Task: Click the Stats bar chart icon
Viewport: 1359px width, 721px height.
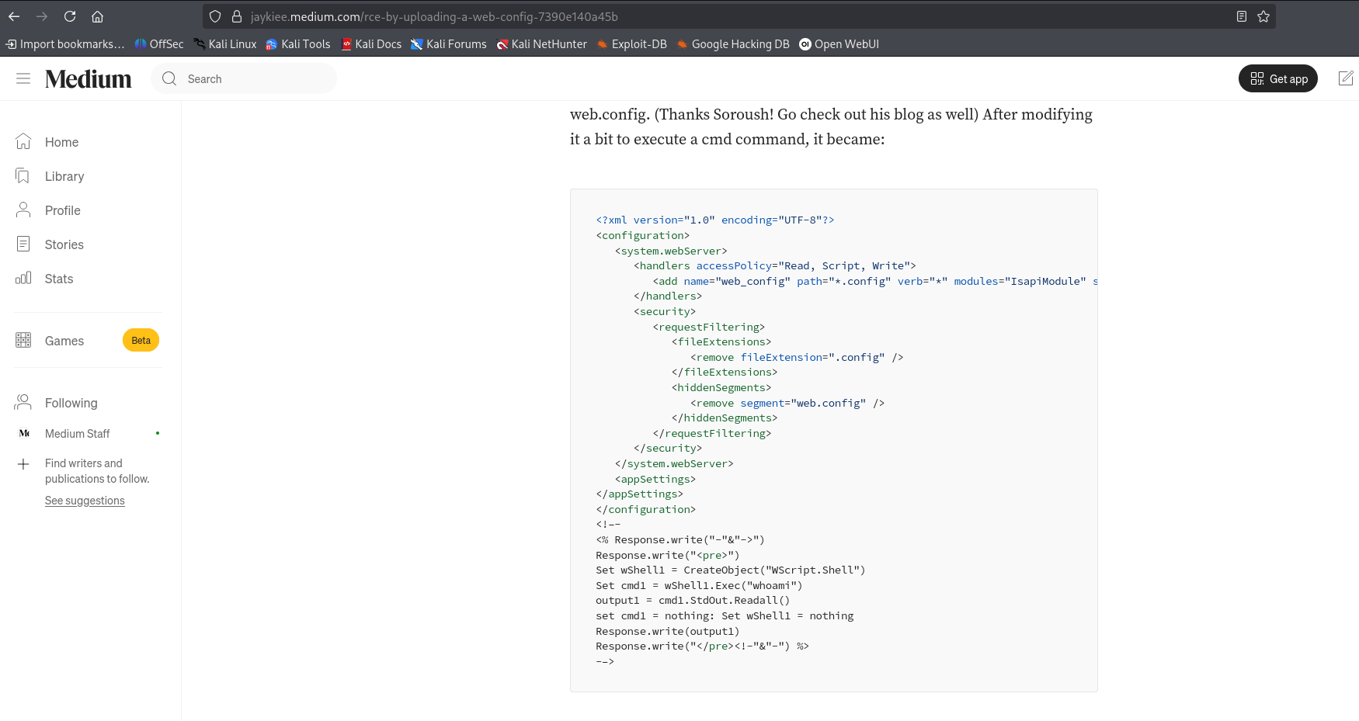Action: tap(23, 278)
